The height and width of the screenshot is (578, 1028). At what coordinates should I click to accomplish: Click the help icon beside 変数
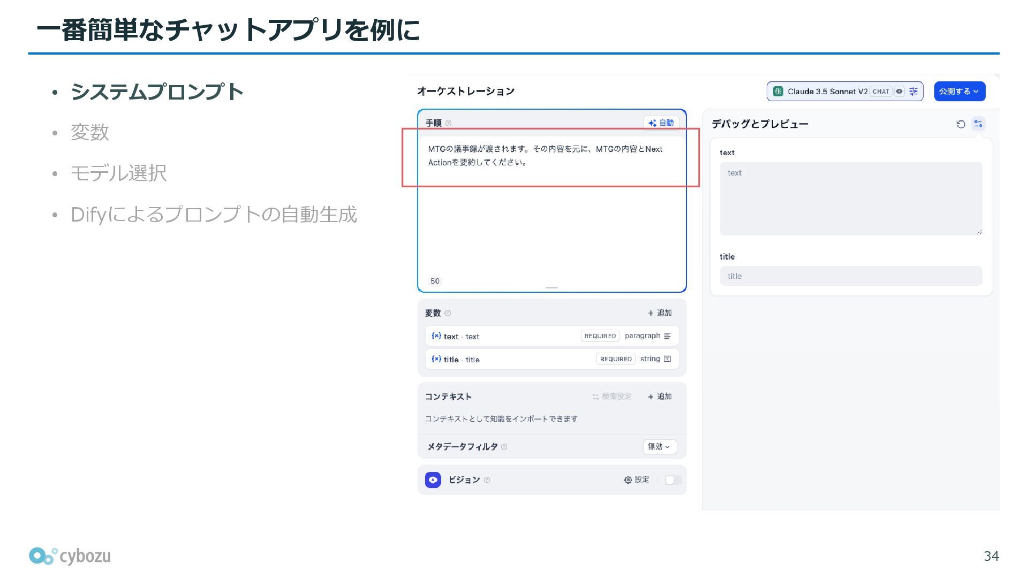click(448, 313)
